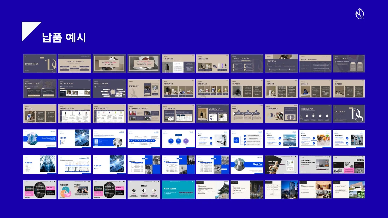Select the Company Introduction 2025 cover slide
Image resolution: width=388 pixels, height=218 pixels.
point(40,139)
